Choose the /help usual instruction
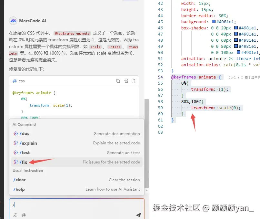The image size is (260, 219). click(76, 189)
